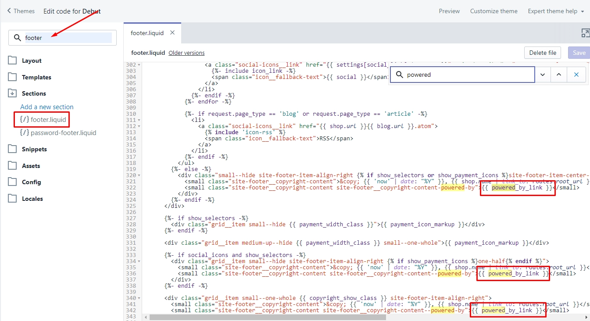Screen dimensions: 590x321
Task: Collapse code fold arrow at line 340
Action: click(139, 298)
